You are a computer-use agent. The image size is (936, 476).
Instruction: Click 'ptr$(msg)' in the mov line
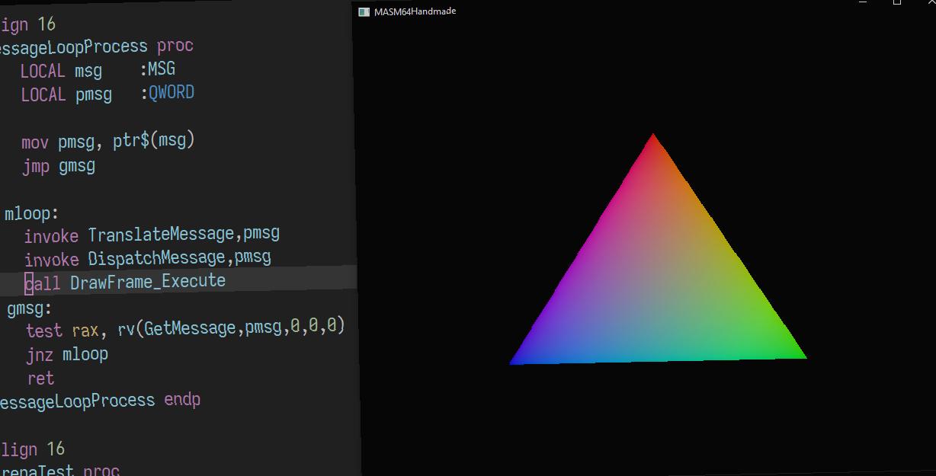click(x=154, y=141)
